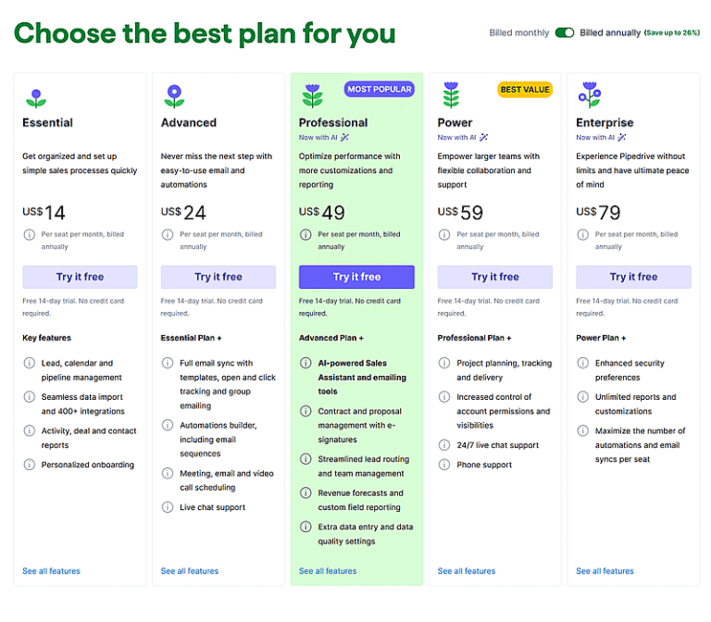The width and height of the screenshot is (711, 622).
Task: Start the Essential plan free trial
Action: [80, 277]
